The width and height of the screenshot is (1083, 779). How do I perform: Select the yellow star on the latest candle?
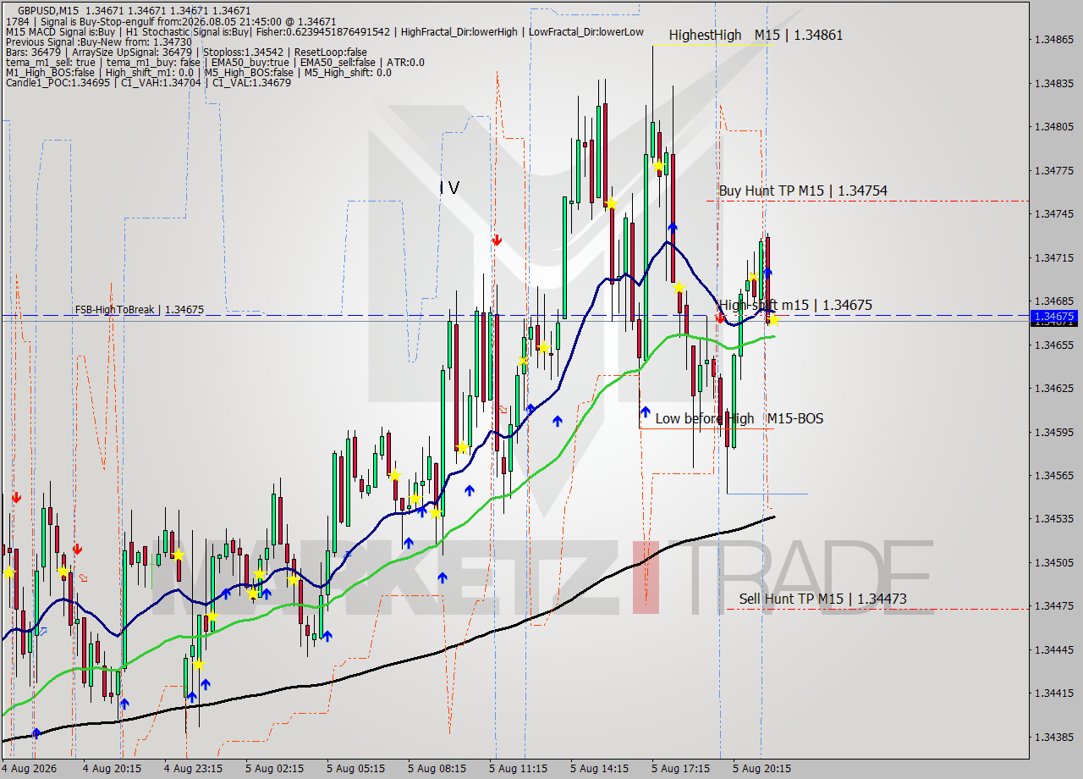(x=773, y=320)
